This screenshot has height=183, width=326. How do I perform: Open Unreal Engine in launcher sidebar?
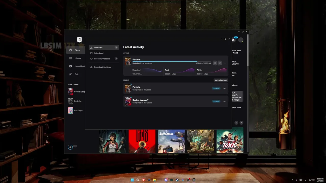75,66
